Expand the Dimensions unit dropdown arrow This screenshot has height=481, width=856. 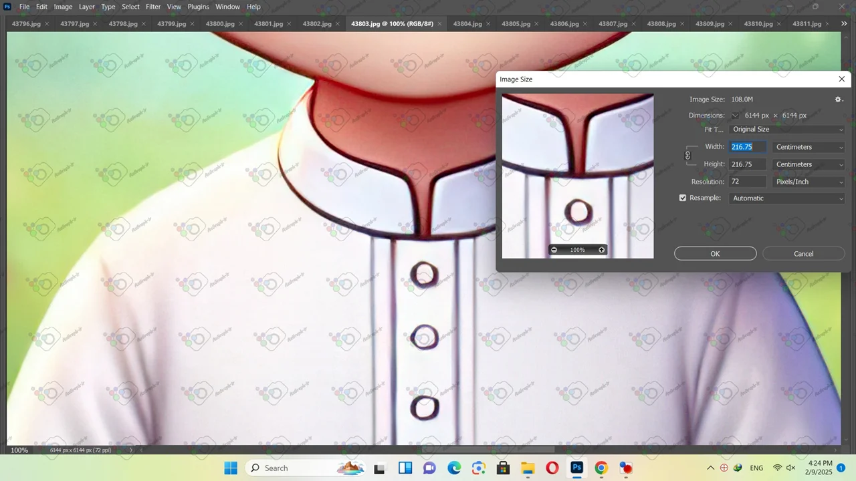[735, 116]
